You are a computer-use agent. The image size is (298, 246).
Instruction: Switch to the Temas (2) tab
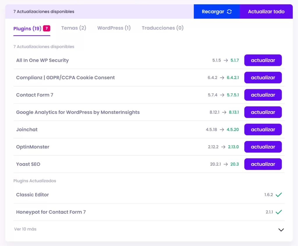click(x=73, y=28)
